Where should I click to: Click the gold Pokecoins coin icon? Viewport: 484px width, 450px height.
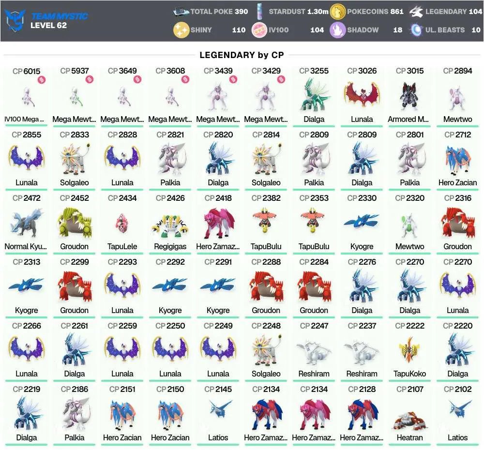pyautogui.click(x=338, y=12)
